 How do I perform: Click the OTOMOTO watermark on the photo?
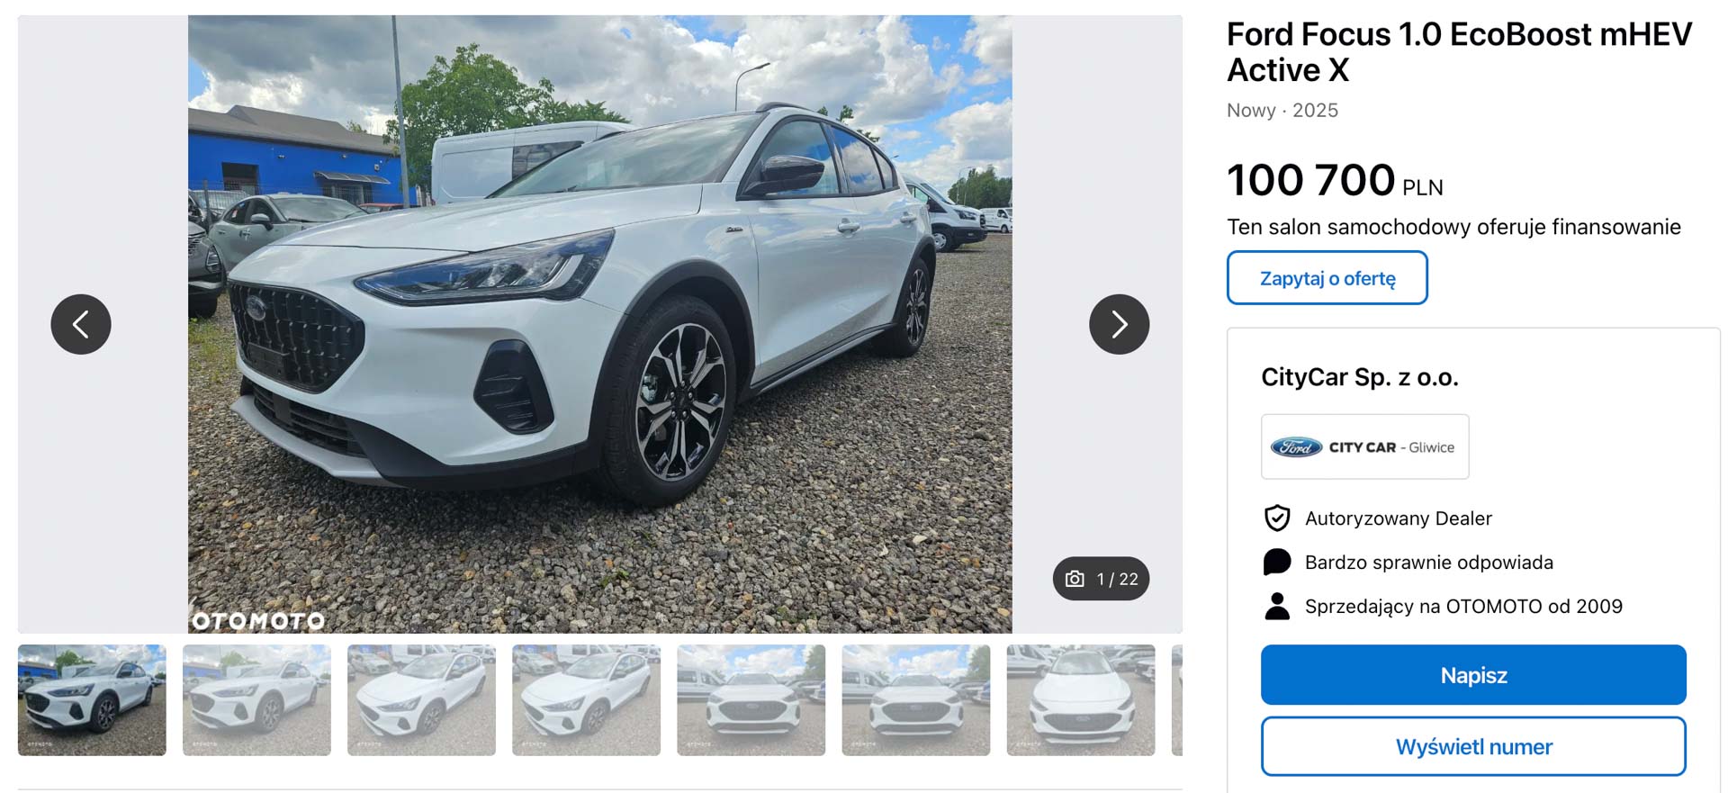coord(258,620)
